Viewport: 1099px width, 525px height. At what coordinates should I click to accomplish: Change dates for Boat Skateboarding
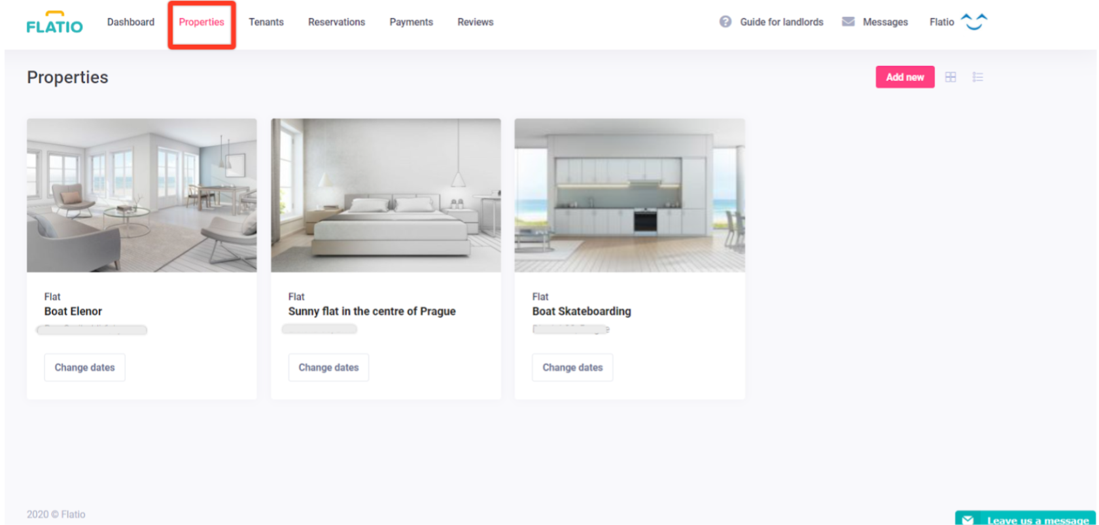click(x=572, y=367)
